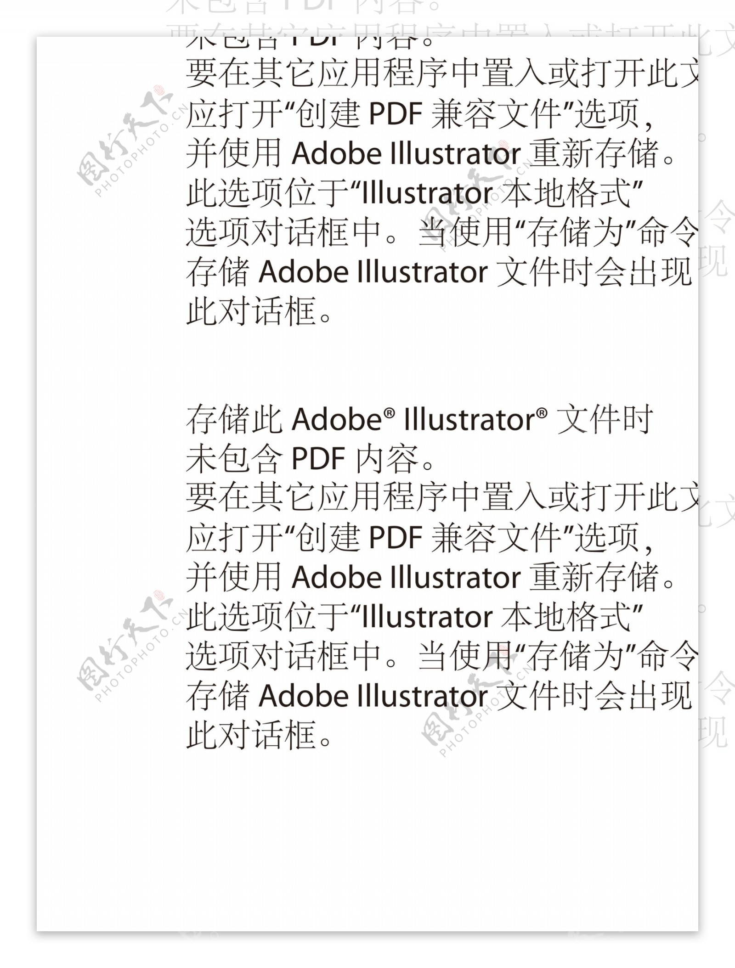Click "存储 Adobe Illustrator 文件时会出现" in the lower paragraph
This screenshot has width=735, height=968.
pyautogui.click(x=439, y=695)
